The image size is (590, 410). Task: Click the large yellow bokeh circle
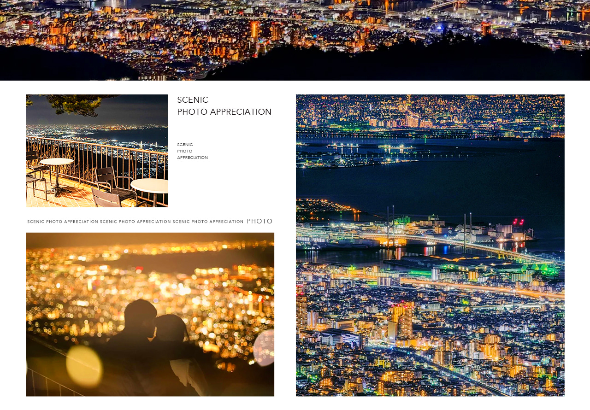[84, 366]
